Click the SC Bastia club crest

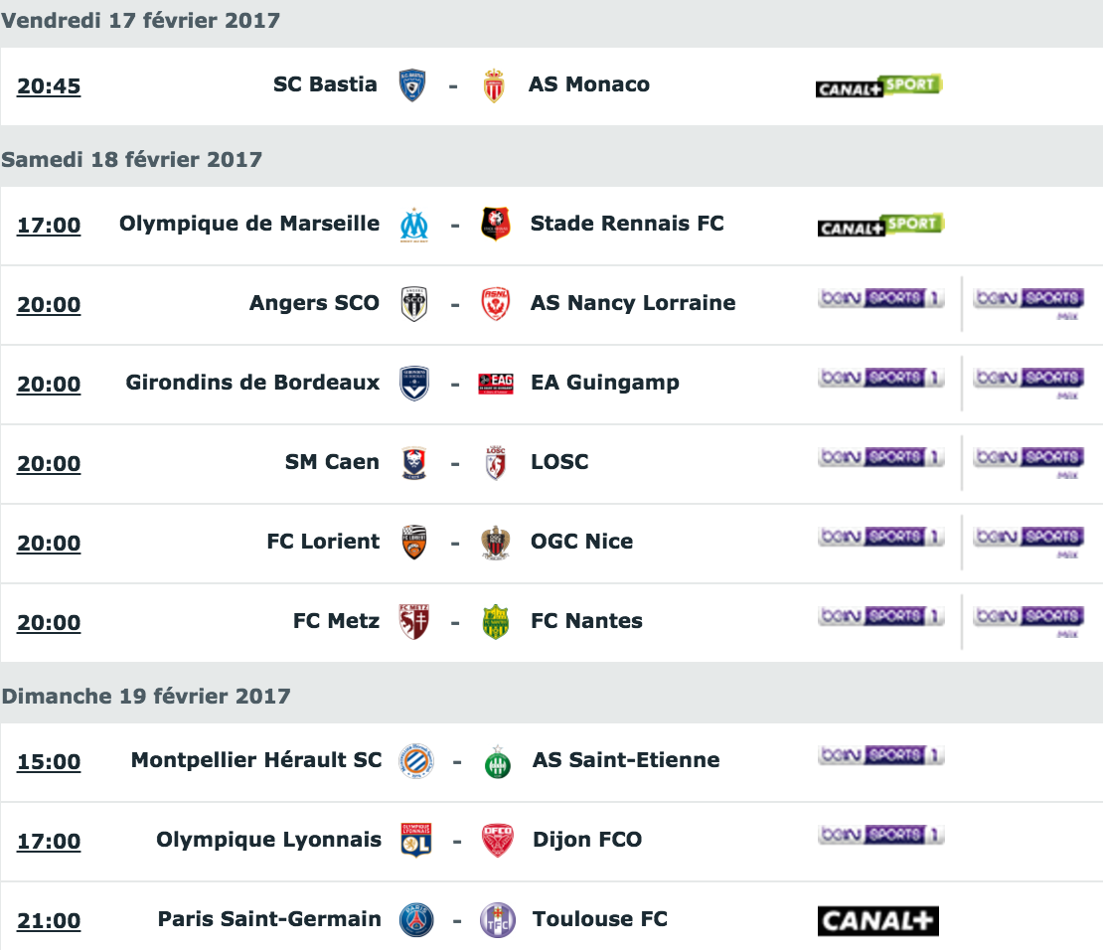[412, 85]
